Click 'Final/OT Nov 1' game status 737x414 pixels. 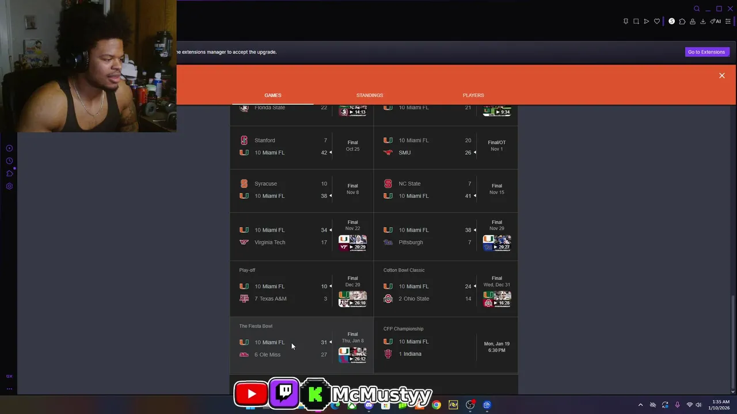(496, 145)
